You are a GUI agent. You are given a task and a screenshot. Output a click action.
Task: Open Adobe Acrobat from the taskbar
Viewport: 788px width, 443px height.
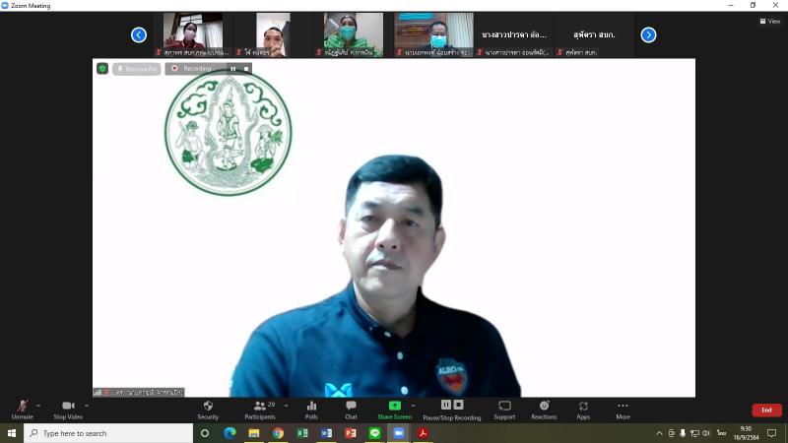click(x=423, y=433)
